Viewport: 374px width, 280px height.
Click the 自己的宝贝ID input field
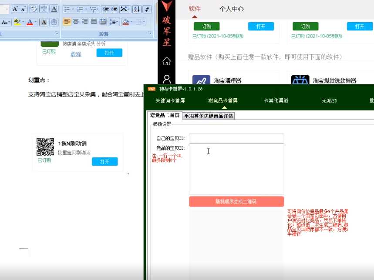[x=236, y=138]
